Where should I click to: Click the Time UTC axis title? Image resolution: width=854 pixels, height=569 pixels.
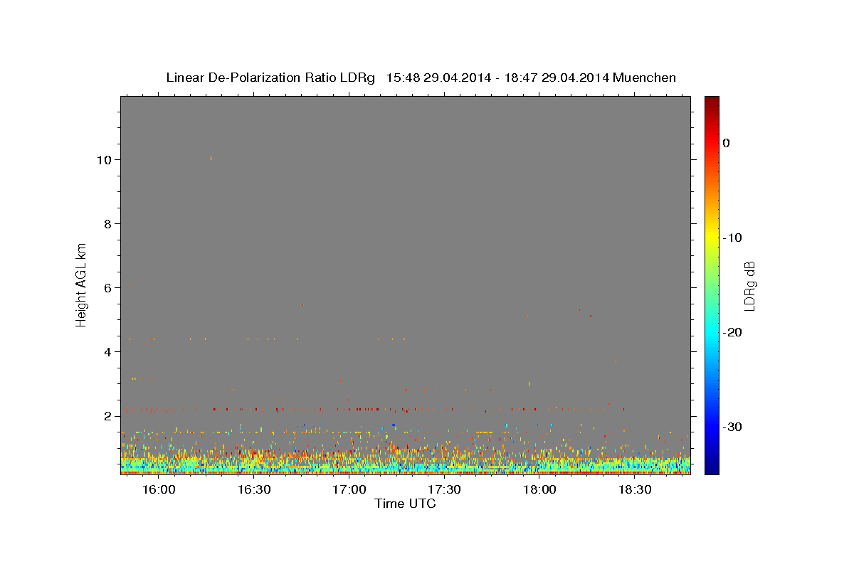[x=405, y=504]
